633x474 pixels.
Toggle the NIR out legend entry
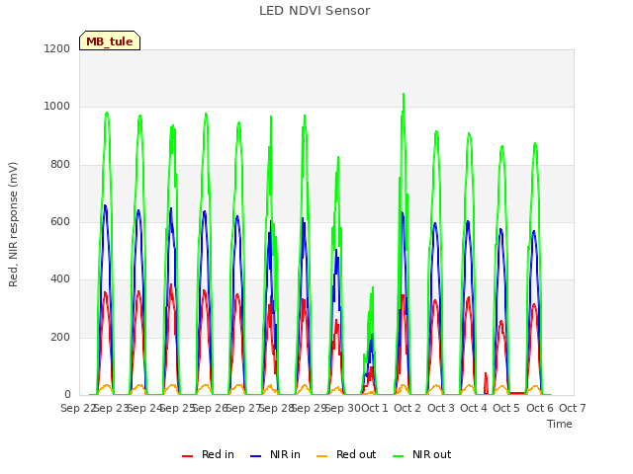[422, 454]
